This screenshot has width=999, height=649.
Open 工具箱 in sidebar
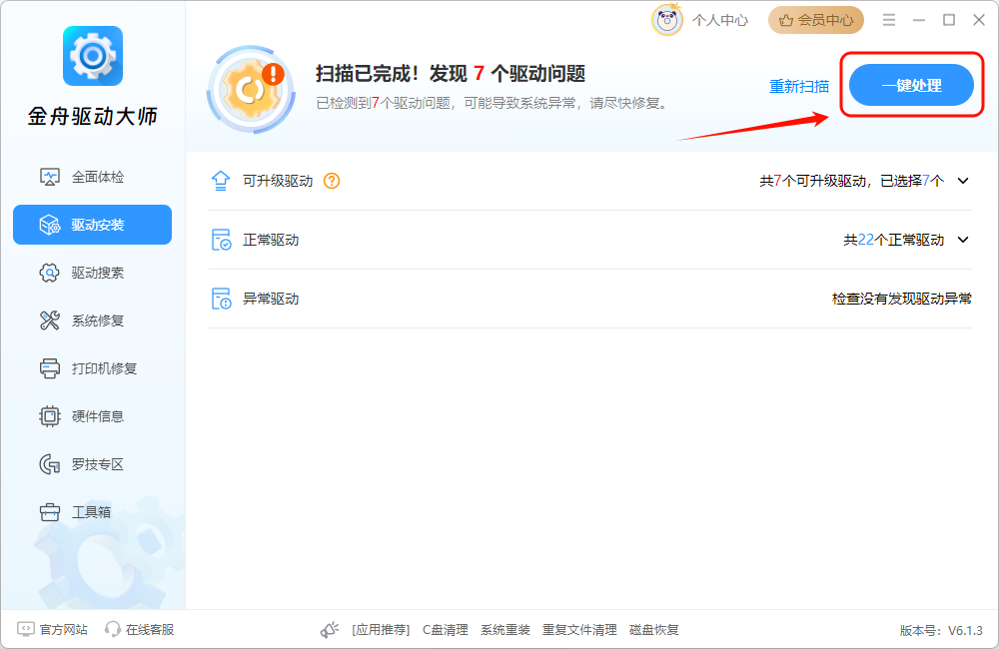[92, 512]
